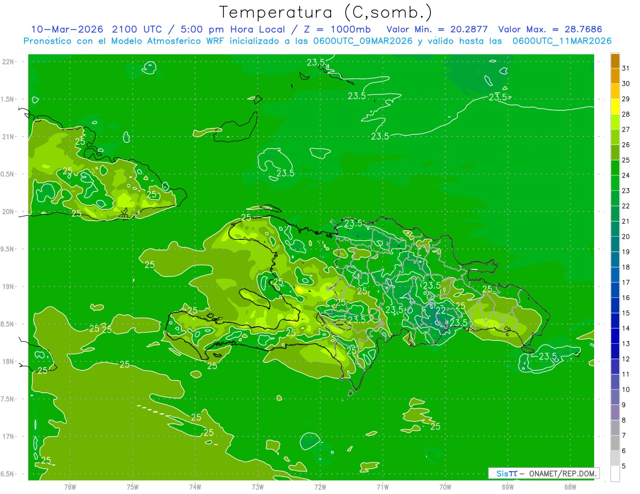640x494 pixels.
Task: Click the legend scale value '21'
Action: (626, 221)
